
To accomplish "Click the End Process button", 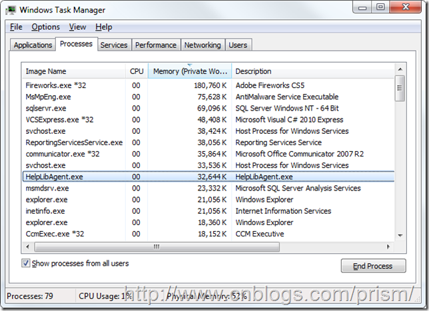I will pyautogui.click(x=373, y=266).
